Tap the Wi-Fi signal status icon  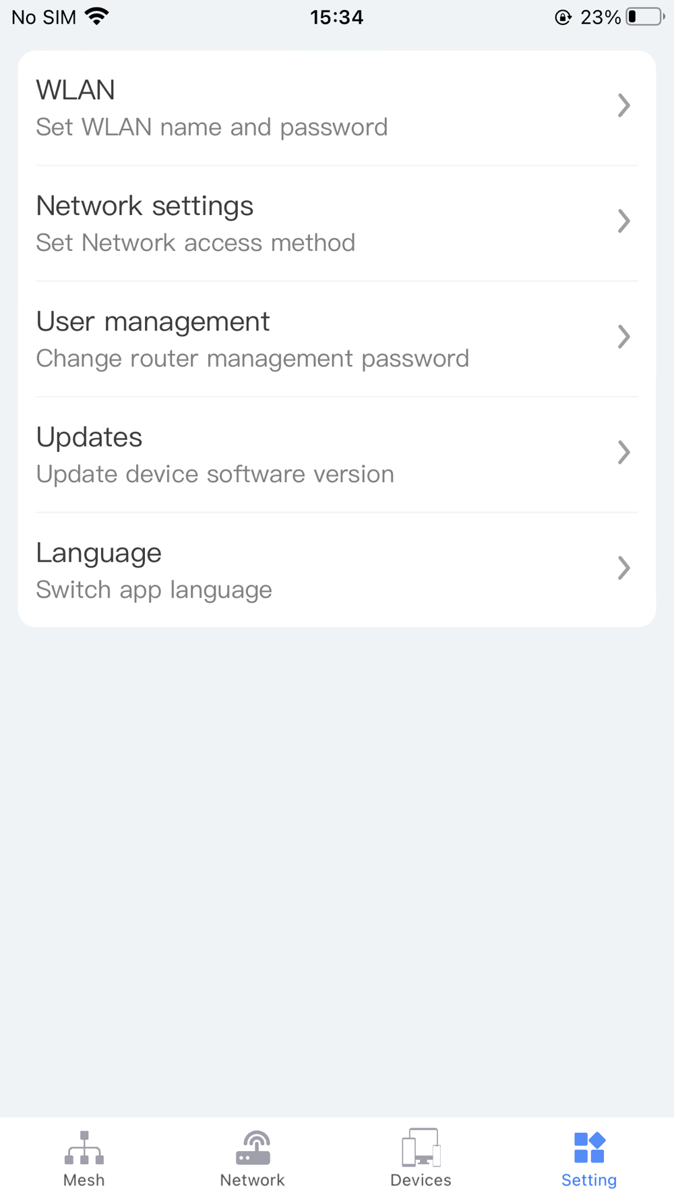coord(97,17)
